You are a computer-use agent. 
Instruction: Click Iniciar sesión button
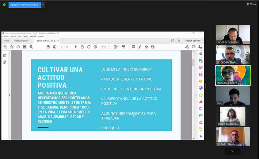pyautogui.click(x=192, y=41)
